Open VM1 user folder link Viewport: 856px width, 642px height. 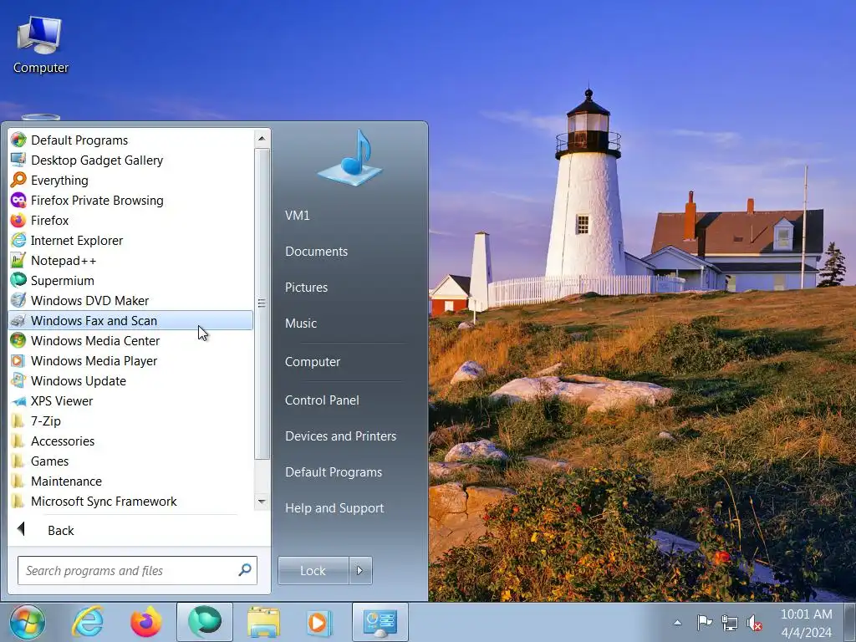[298, 216]
